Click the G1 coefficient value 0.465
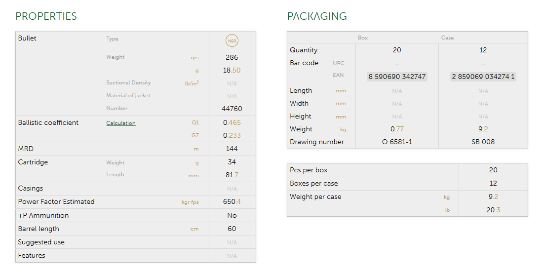This screenshot has width=542, height=273. [x=232, y=122]
